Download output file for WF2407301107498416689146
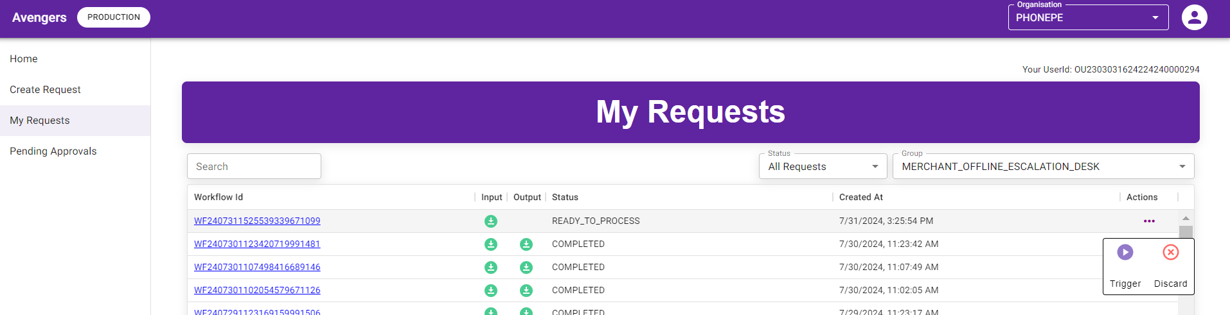This screenshot has height=315, width=1230. coord(526,268)
